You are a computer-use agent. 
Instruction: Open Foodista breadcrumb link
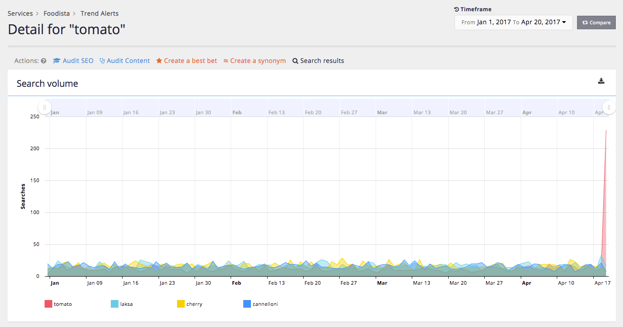[x=57, y=13]
